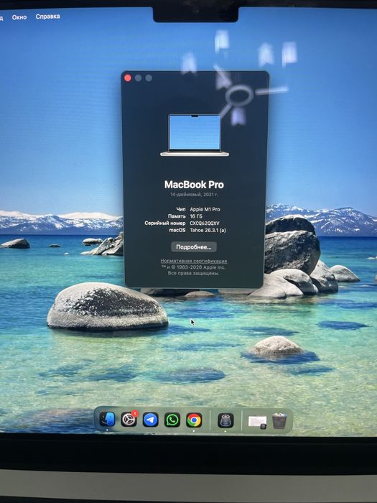Open System Settings with the red badge

point(129,419)
